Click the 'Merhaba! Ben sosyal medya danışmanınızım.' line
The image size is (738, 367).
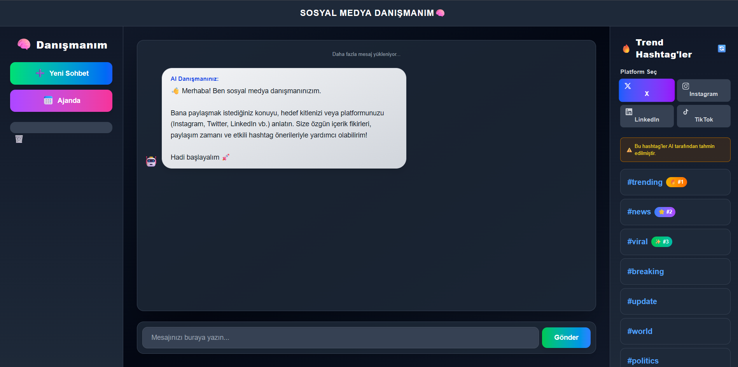246,91
